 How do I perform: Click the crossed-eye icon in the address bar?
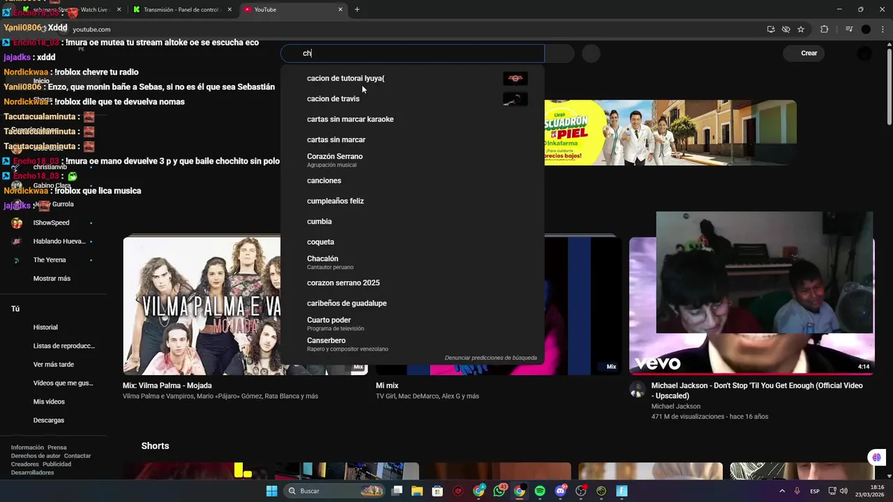coord(786,29)
